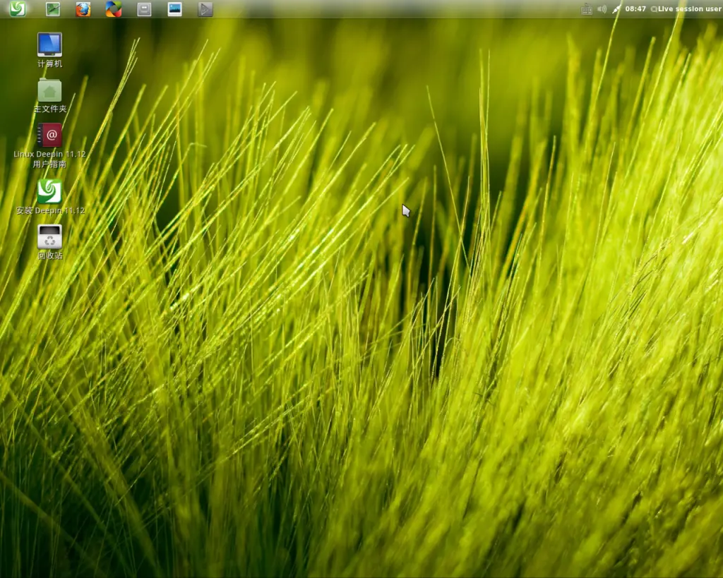Click the speaker volume icon in the tray
This screenshot has height=578, width=723.
click(x=602, y=9)
